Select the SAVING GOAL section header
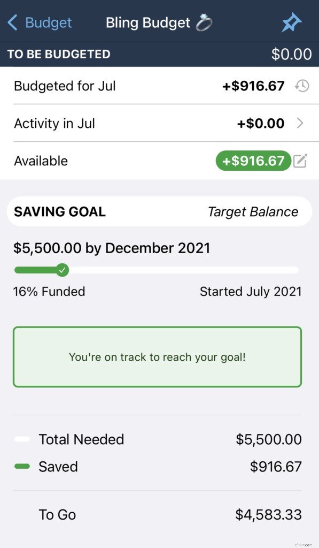 (59, 211)
